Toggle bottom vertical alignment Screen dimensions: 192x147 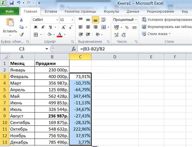click(x=95, y=20)
